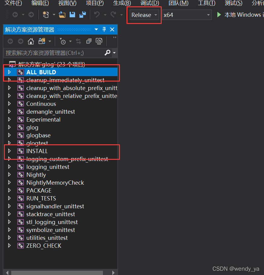Click the Collapse All icon in Solution Explorer
The width and height of the screenshot is (264, 275).
coord(89,41)
